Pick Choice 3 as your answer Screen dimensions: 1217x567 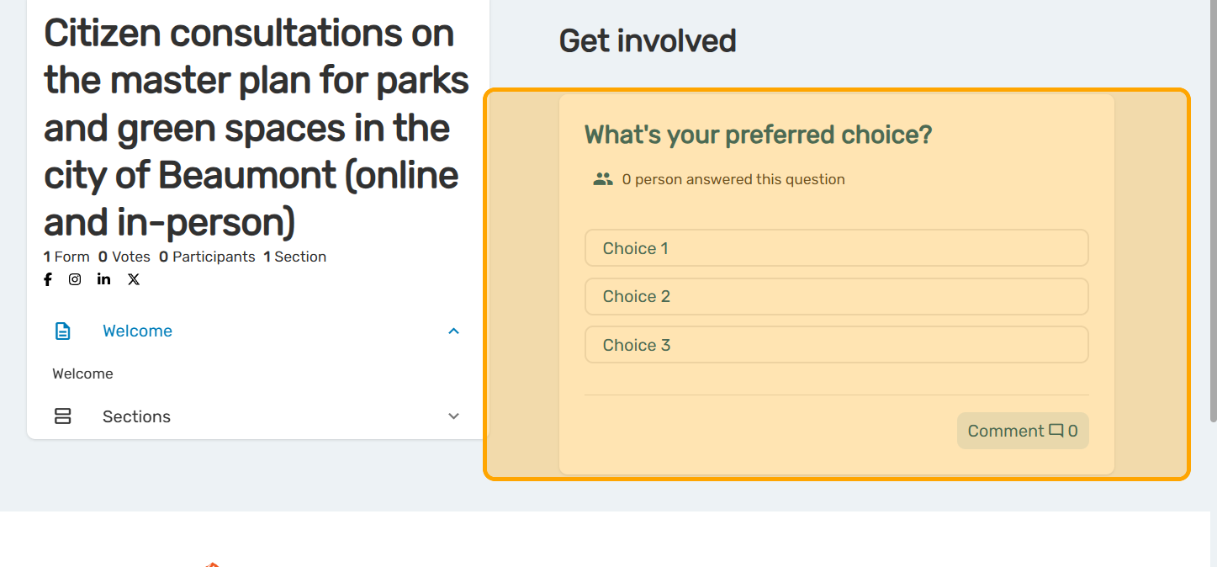pyautogui.click(x=836, y=345)
